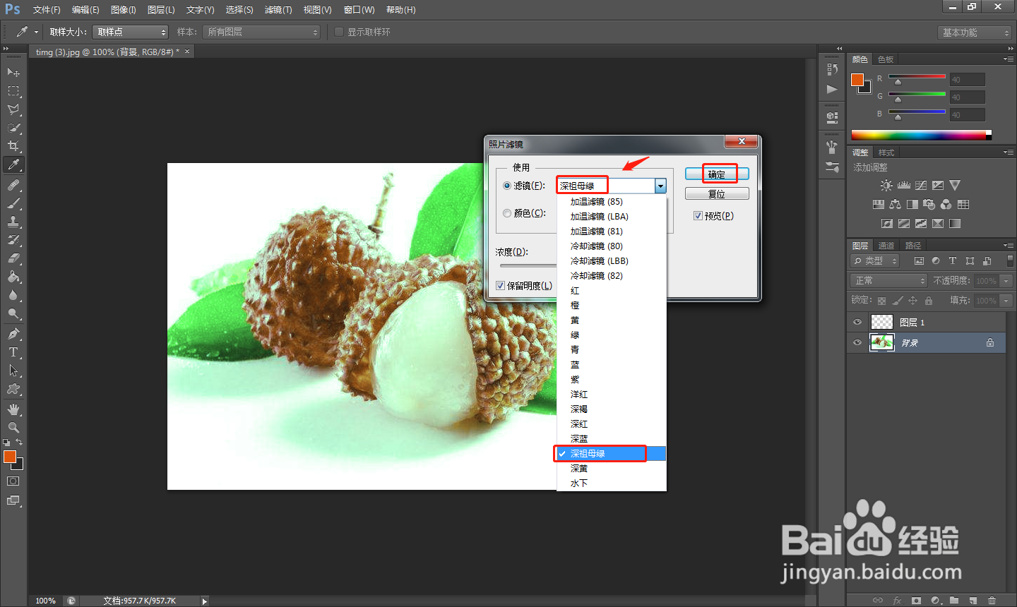
Task: Select the Blur tool
Action: pos(13,295)
